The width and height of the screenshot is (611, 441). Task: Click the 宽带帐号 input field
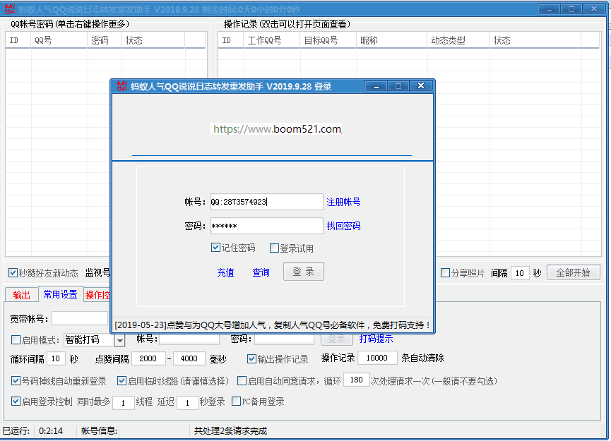[80, 319]
